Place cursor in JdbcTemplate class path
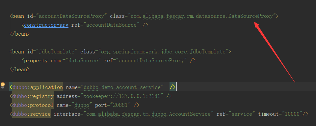 coord(163,52)
